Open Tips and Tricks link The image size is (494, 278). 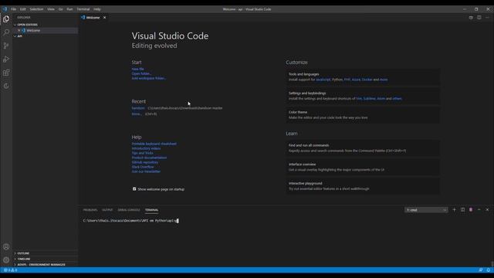click(x=142, y=153)
